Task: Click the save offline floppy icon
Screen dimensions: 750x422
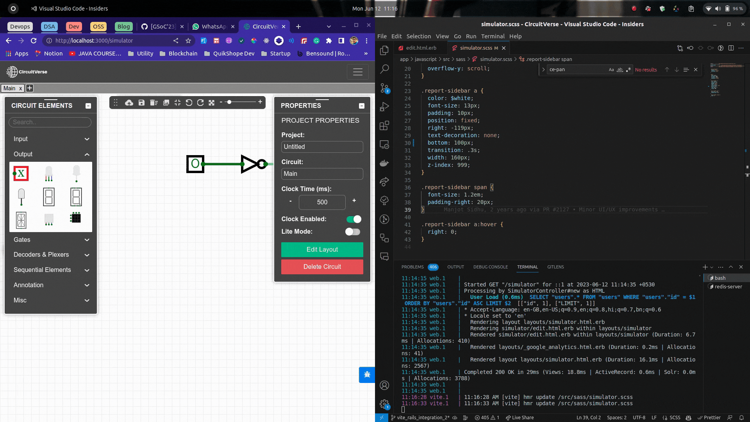Action: [141, 103]
